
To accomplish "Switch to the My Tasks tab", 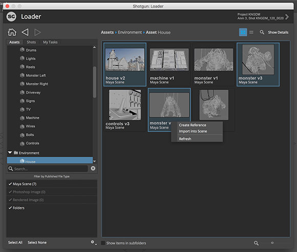I will pyautogui.click(x=50, y=42).
